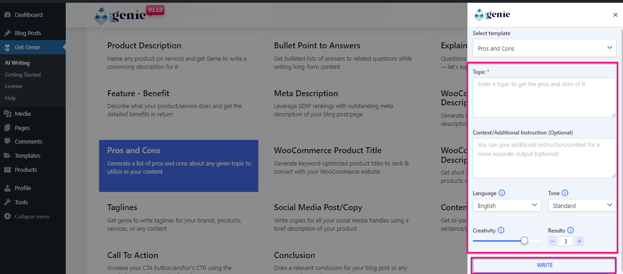Select the Call To Action template card
Screen dimensions: 623x274
pos(178,259)
